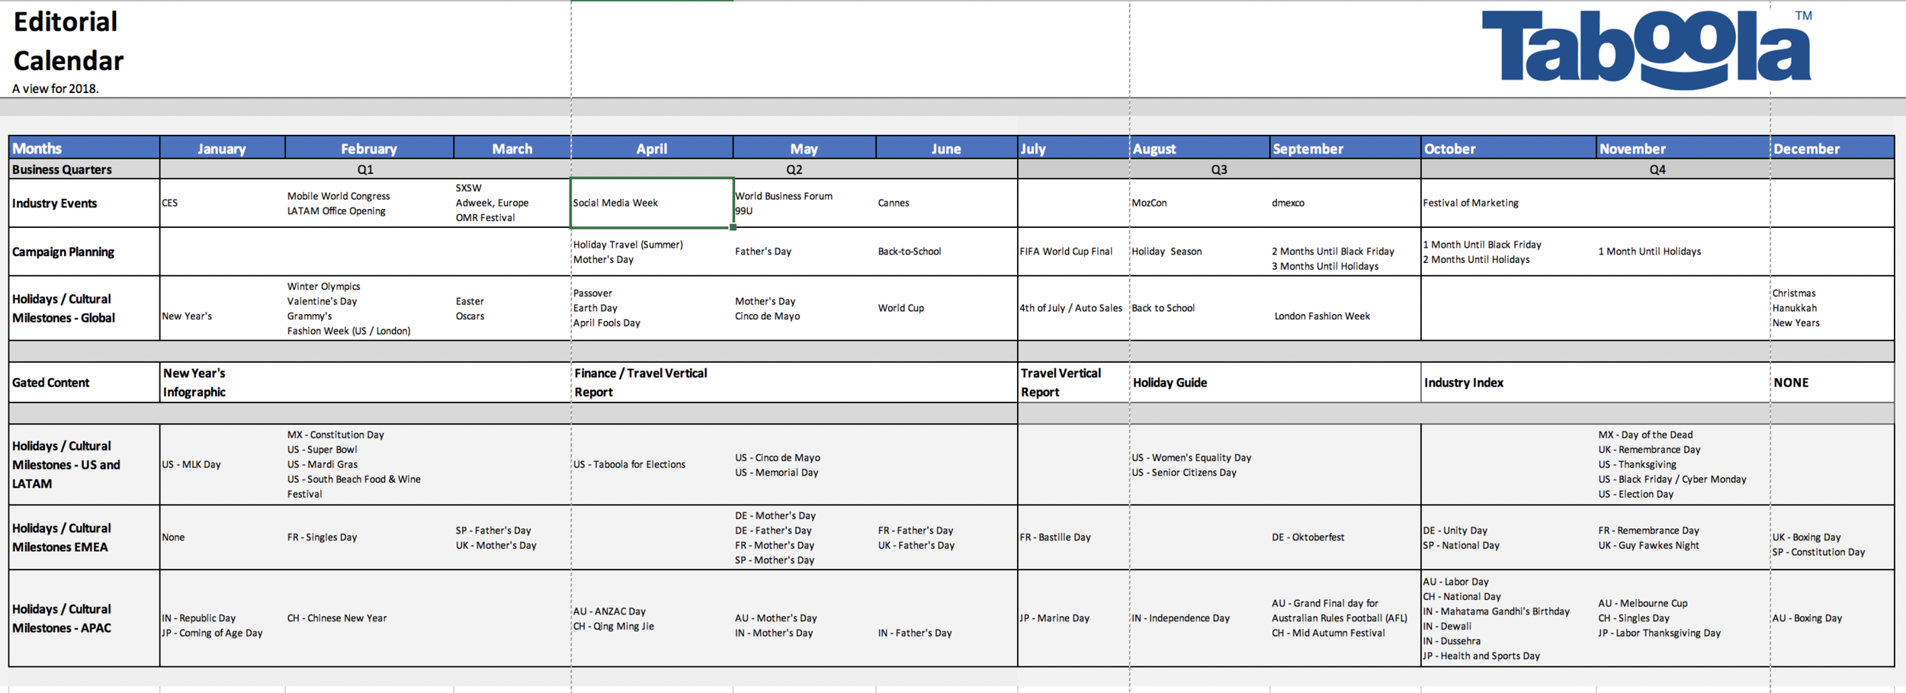Image resolution: width=1906 pixels, height=693 pixels.
Task: Select the Q4 quarter cell
Action: point(1657,169)
